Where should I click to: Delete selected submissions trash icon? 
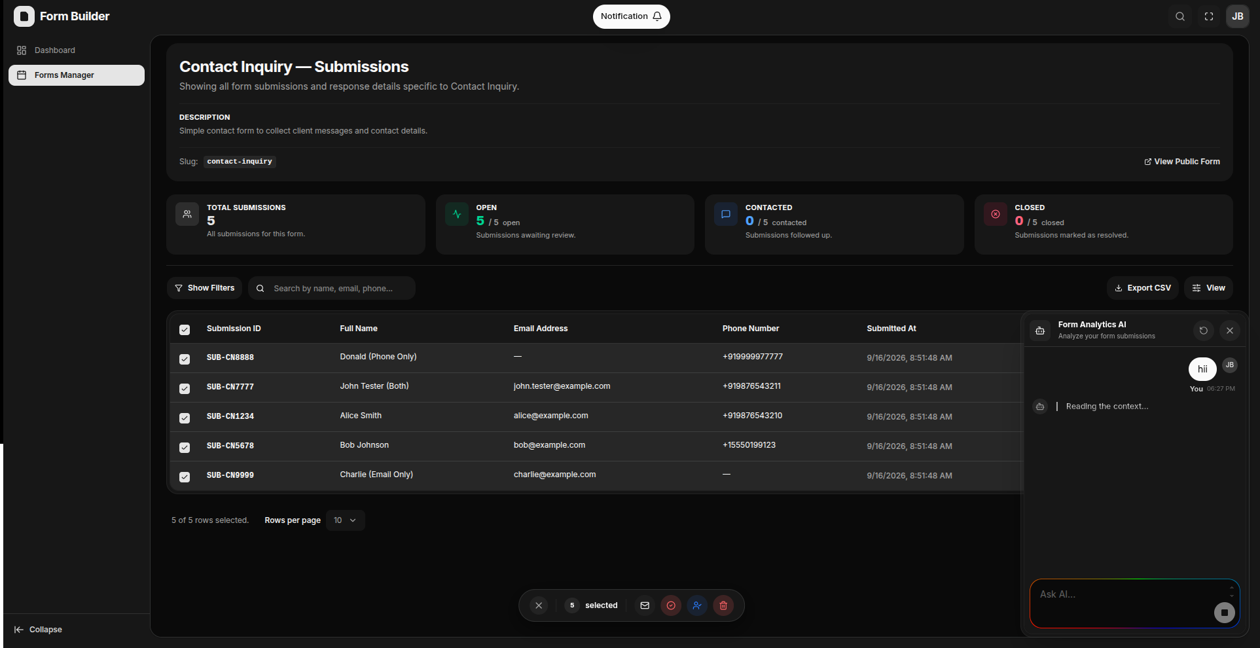723,605
